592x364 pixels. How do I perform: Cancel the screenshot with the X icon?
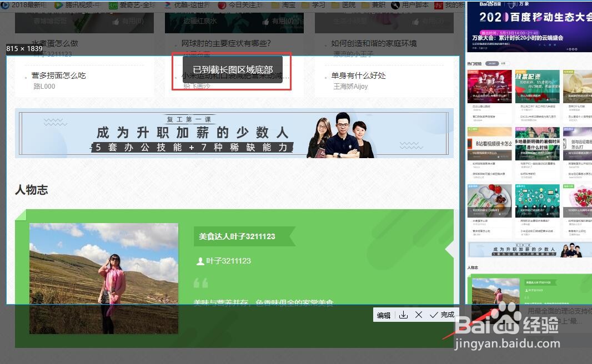click(x=418, y=315)
